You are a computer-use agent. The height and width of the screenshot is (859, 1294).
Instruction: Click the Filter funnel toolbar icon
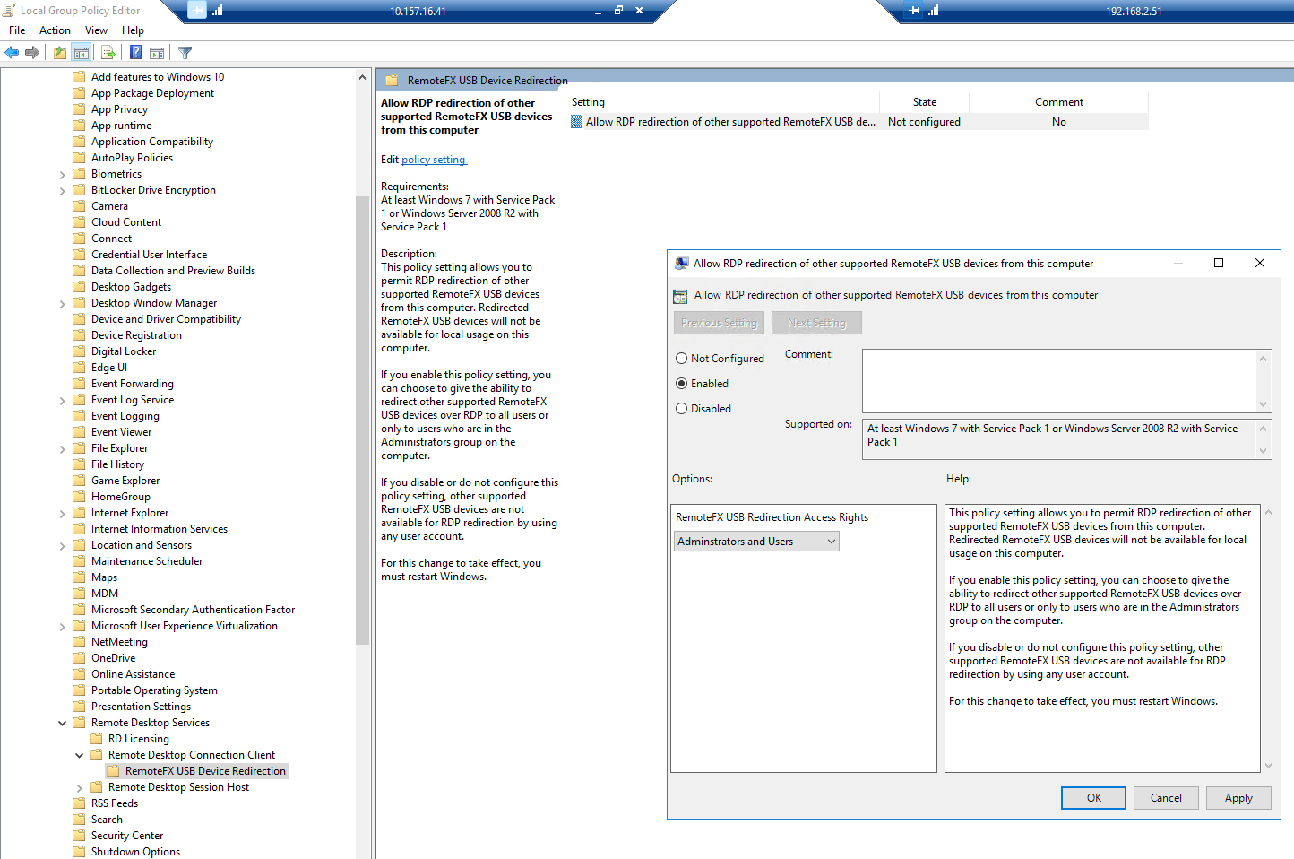point(185,53)
